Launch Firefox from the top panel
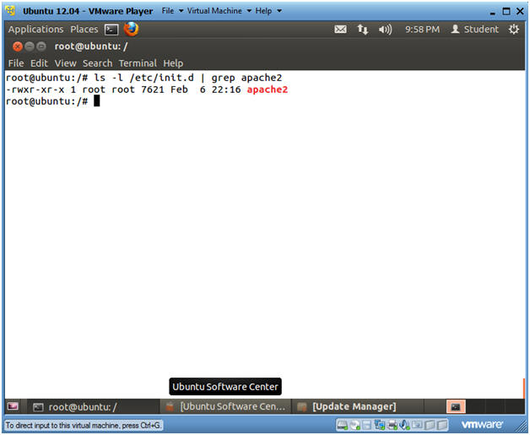Screen dimensions: 530x435 (x=131, y=29)
